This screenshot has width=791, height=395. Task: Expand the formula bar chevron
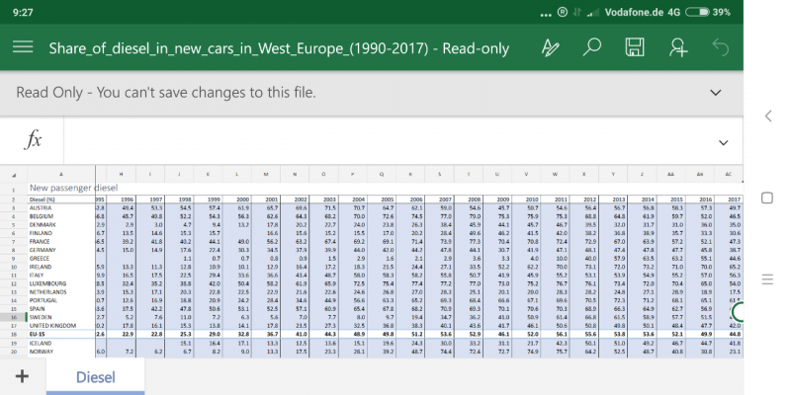coord(716,141)
